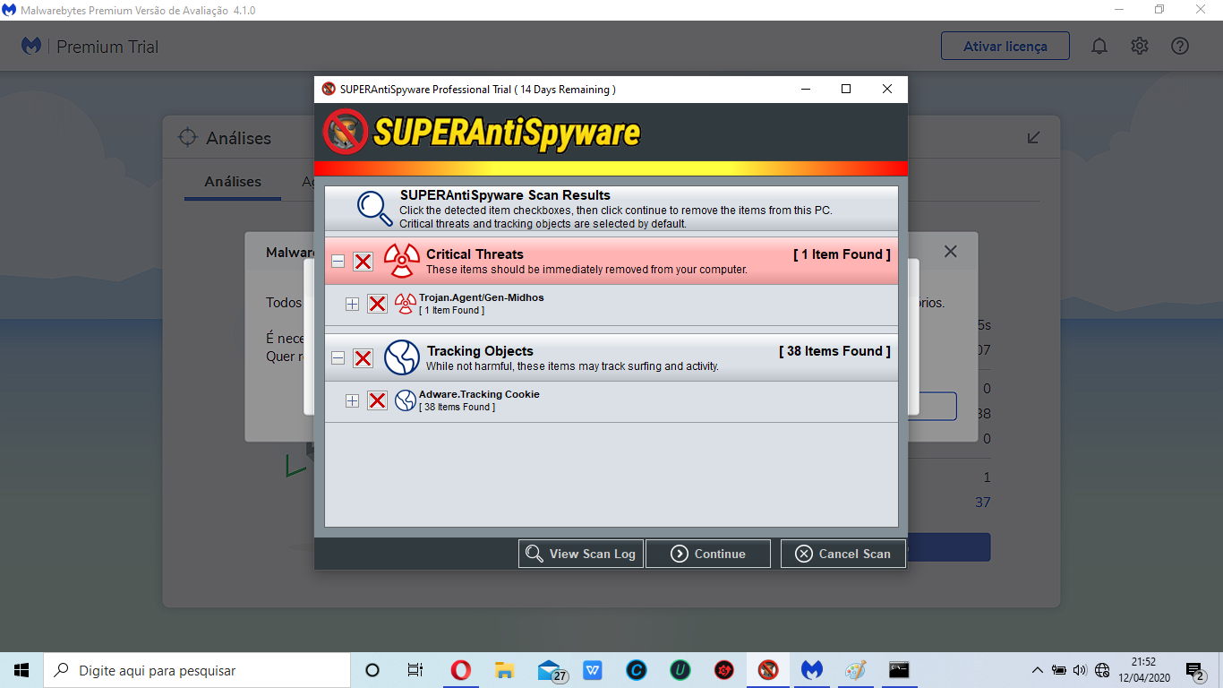Open the volume tray icon
This screenshot has width=1223, height=688.
[x=1080, y=670]
